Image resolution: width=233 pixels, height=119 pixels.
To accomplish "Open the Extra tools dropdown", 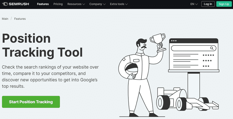I will tap(121, 4).
